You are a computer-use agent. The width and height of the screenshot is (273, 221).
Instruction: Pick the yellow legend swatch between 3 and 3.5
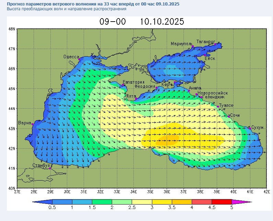pyautogui.click(x=162, y=202)
